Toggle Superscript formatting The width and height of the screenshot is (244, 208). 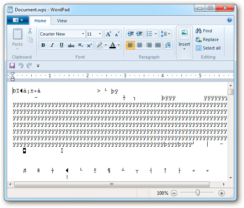(89, 45)
